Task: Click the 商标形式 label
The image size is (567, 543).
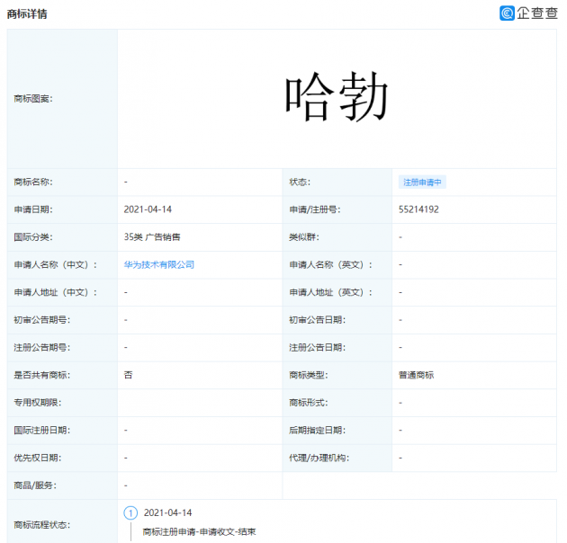Action: [x=308, y=403]
